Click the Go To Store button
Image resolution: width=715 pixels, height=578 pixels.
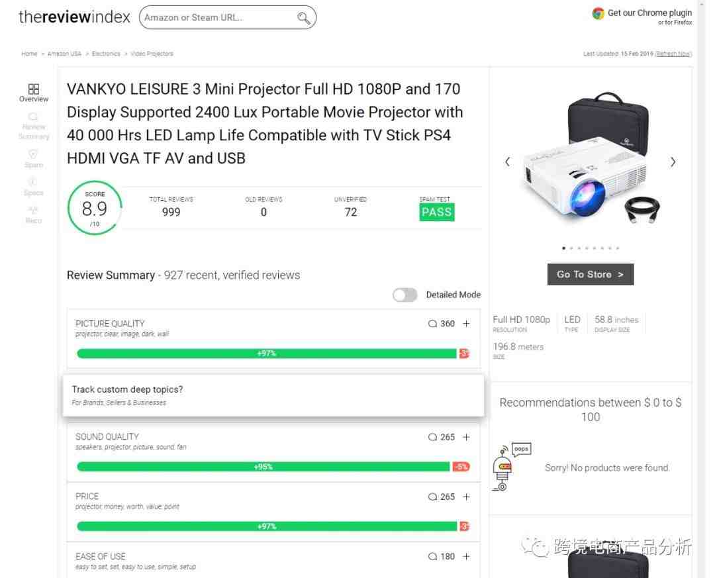[x=591, y=275]
